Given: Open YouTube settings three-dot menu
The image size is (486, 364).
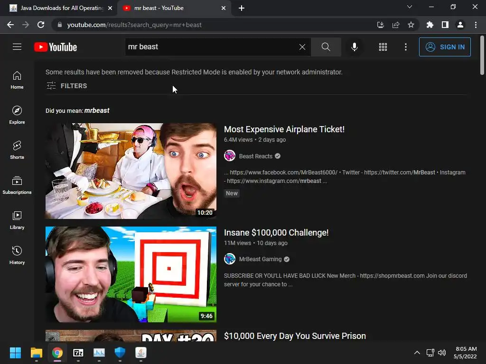Looking at the screenshot, I should (x=405, y=47).
